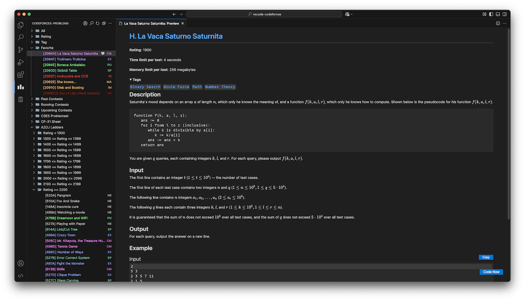Viewport: 525px width, 301px height.
Task: Open the Explorer view in activity bar
Action: coord(21,25)
